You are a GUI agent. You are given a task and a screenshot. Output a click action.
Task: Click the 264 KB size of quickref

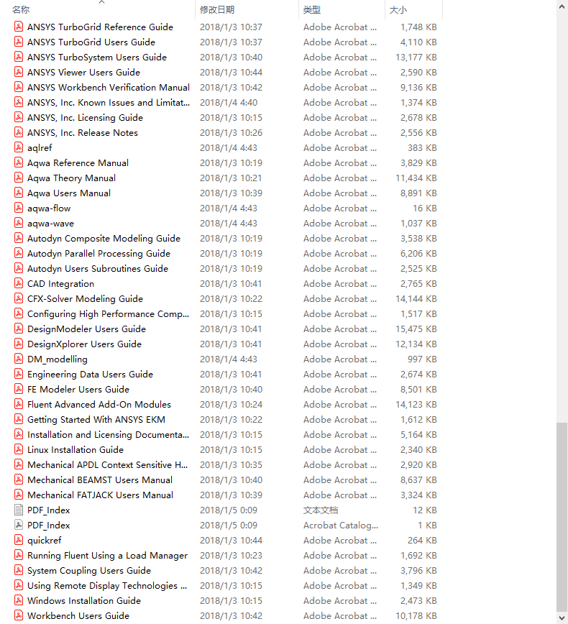pyautogui.click(x=422, y=541)
